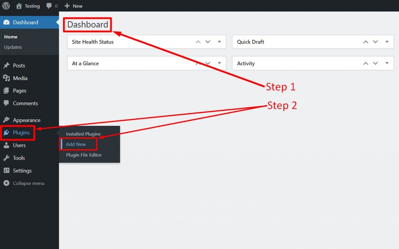Move At a Glance widget down
399x249 pixels.
pos(208,63)
